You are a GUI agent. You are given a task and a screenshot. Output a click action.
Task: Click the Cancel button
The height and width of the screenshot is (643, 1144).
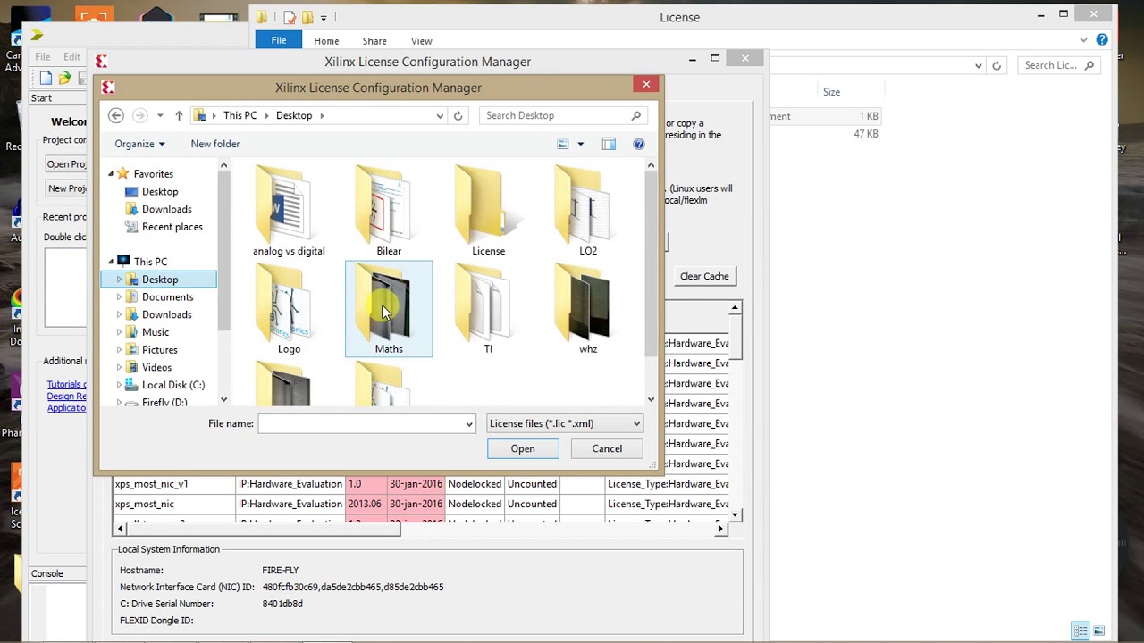[607, 448]
